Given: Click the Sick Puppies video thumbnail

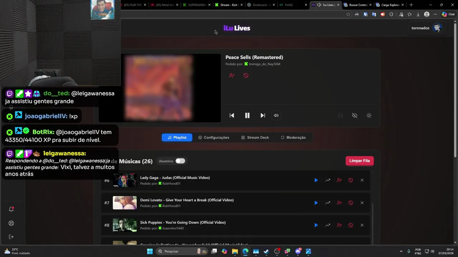Looking at the screenshot, I should (125, 225).
